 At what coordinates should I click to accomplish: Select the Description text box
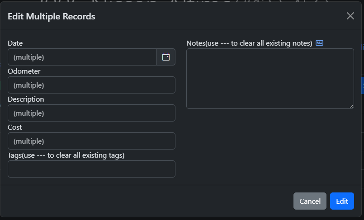pyautogui.click(x=91, y=113)
